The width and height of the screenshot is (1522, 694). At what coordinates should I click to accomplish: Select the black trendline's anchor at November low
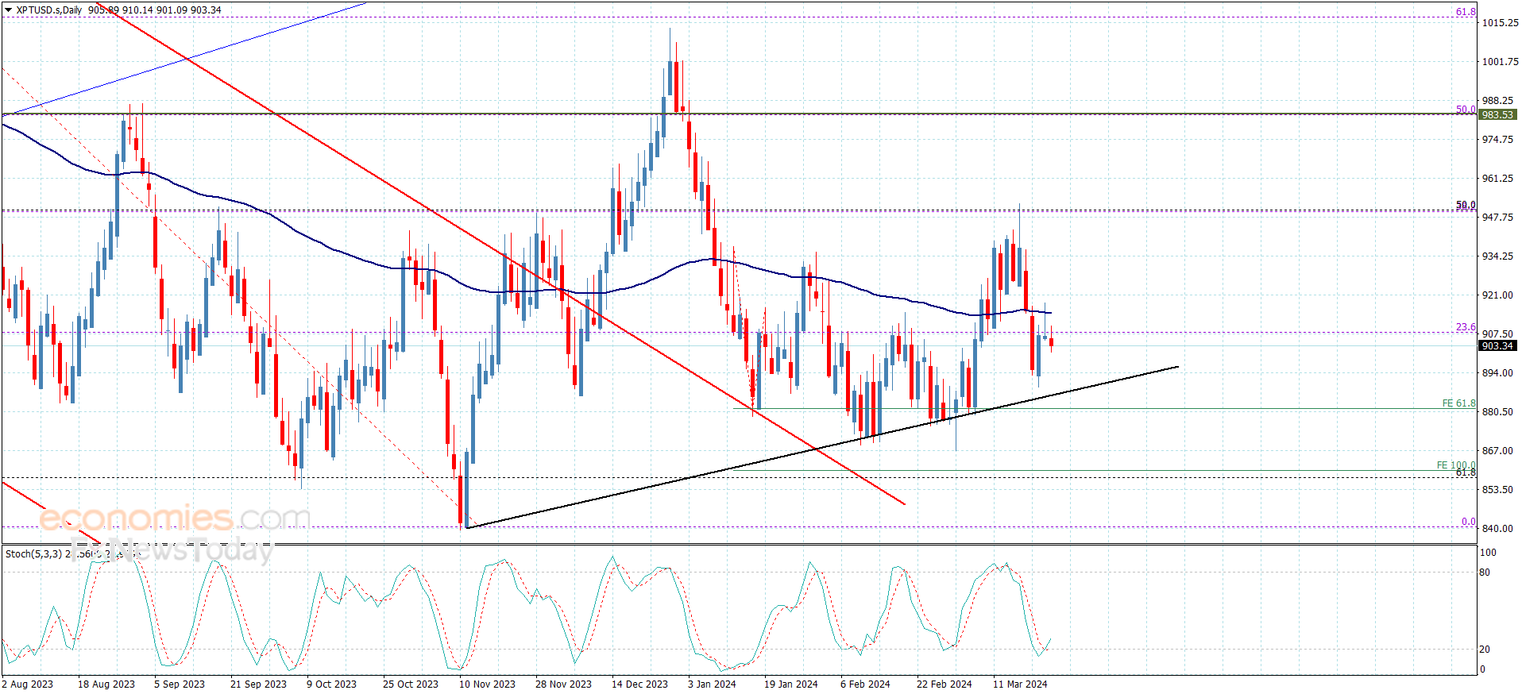click(x=466, y=527)
